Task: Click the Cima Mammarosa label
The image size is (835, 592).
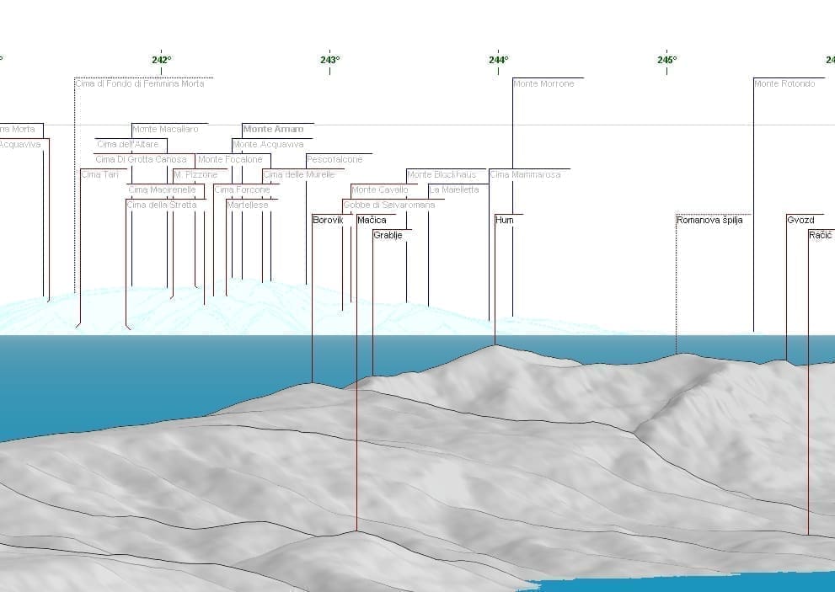Action: click(x=525, y=175)
